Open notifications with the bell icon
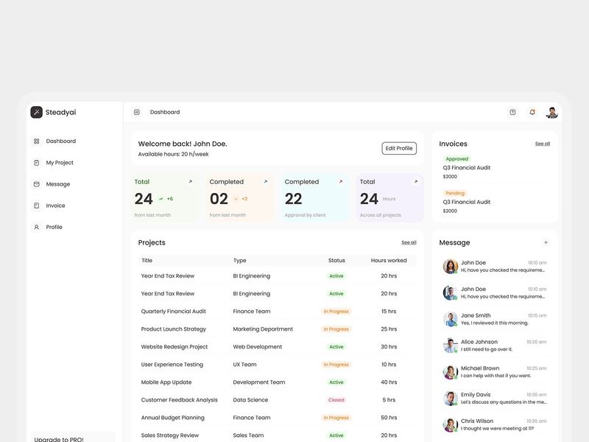This screenshot has width=589, height=442. (x=531, y=111)
